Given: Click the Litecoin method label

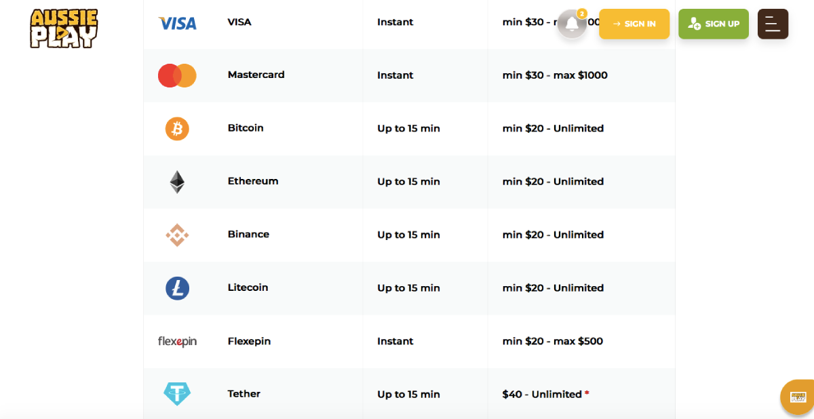Looking at the screenshot, I should point(248,287).
